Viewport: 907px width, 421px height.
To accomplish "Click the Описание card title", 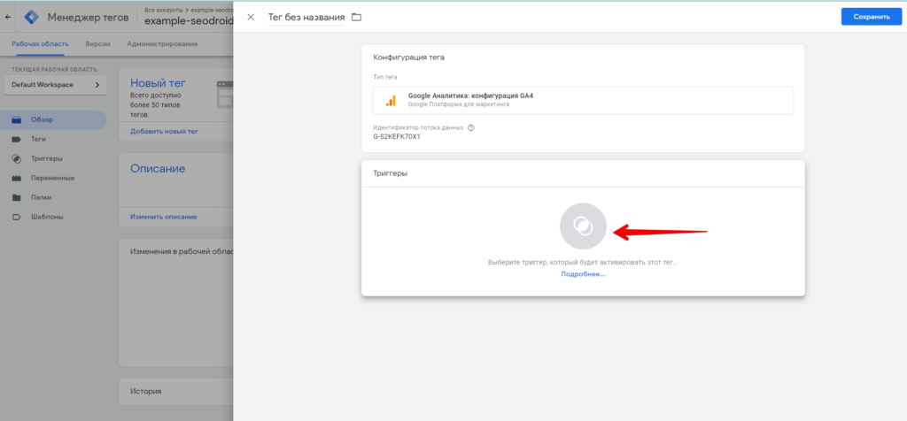I will pos(158,169).
